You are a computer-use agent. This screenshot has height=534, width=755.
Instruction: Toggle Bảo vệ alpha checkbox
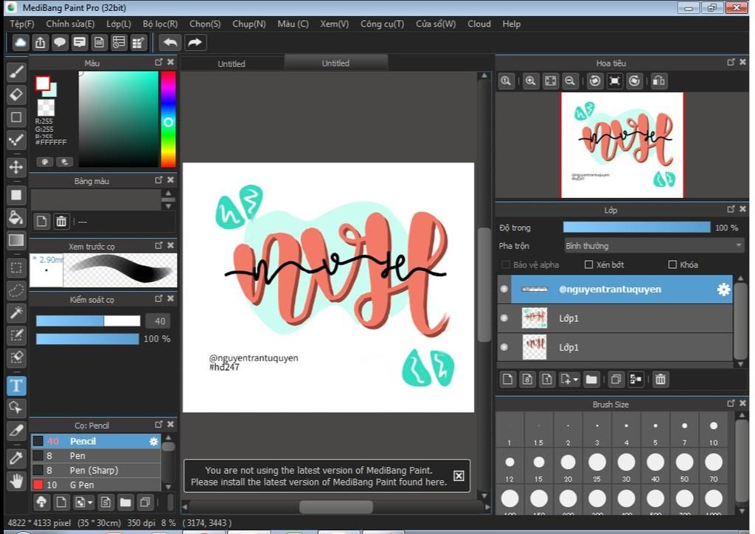[506, 264]
